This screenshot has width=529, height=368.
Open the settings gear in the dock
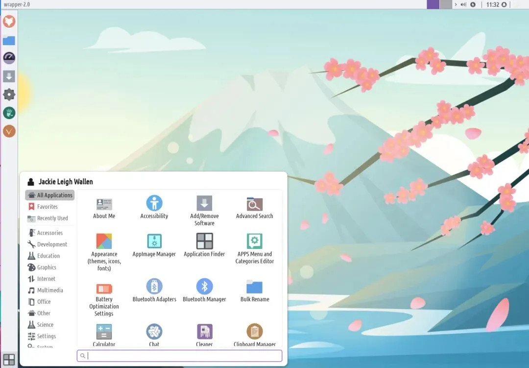[9, 95]
